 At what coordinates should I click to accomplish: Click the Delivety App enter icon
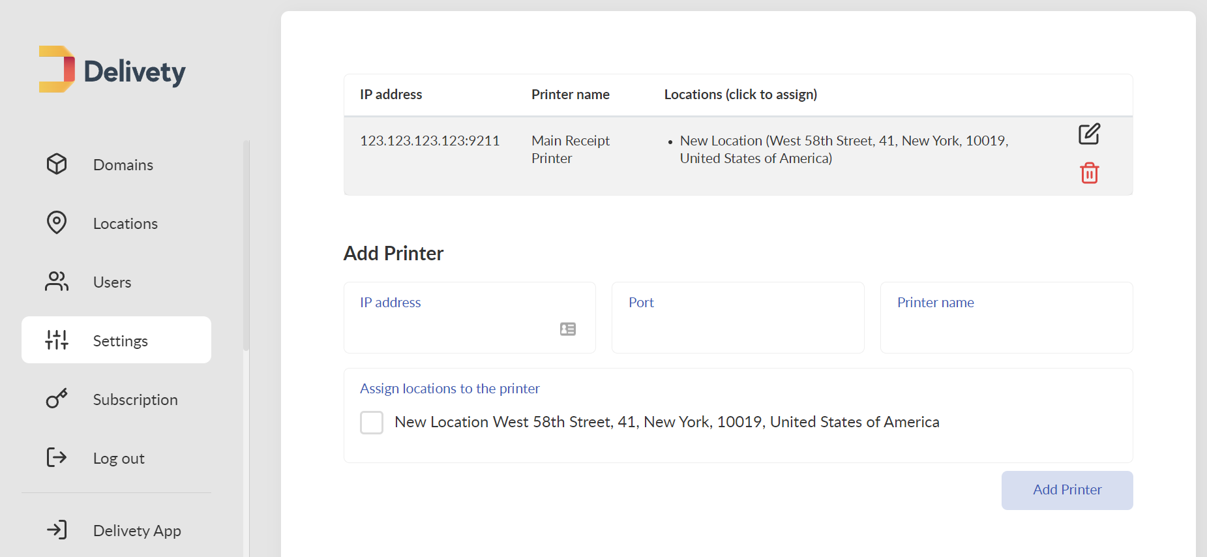coord(57,530)
